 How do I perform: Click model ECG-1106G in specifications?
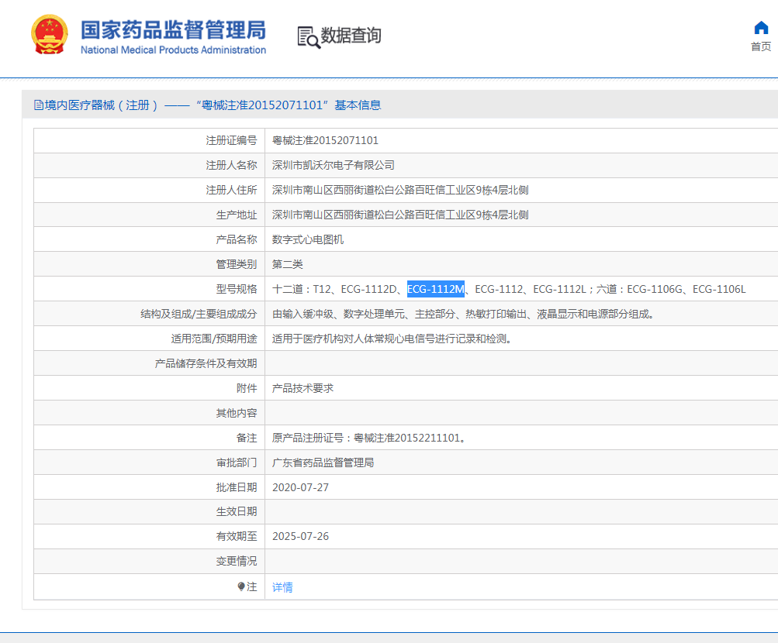(655, 289)
